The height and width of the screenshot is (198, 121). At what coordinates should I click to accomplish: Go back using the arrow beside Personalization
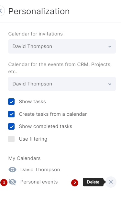pyautogui.click(x=2, y=11)
